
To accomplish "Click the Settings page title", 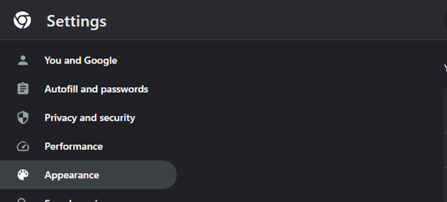I will [x=76, y=21].
